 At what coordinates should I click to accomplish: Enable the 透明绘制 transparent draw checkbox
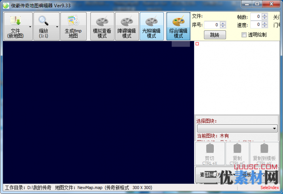(244, 35)
